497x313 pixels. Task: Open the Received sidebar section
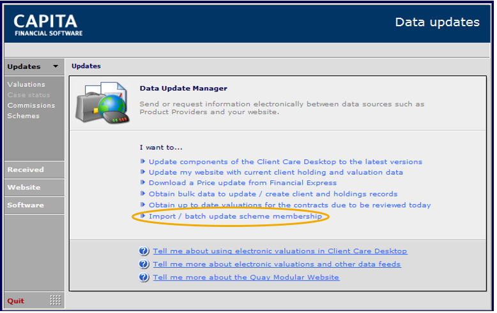tap(34, 170)
